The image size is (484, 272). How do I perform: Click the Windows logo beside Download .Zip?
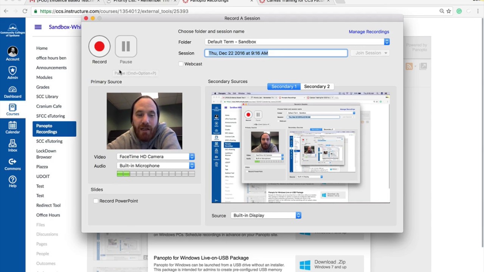click(x=305, y=265)
